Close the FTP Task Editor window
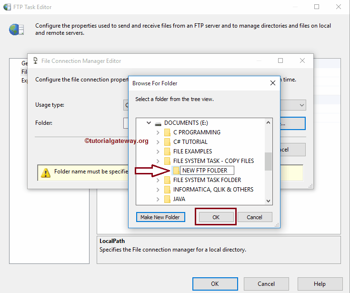The height and width of the screenshot is (293, 350). coord(339,7)
